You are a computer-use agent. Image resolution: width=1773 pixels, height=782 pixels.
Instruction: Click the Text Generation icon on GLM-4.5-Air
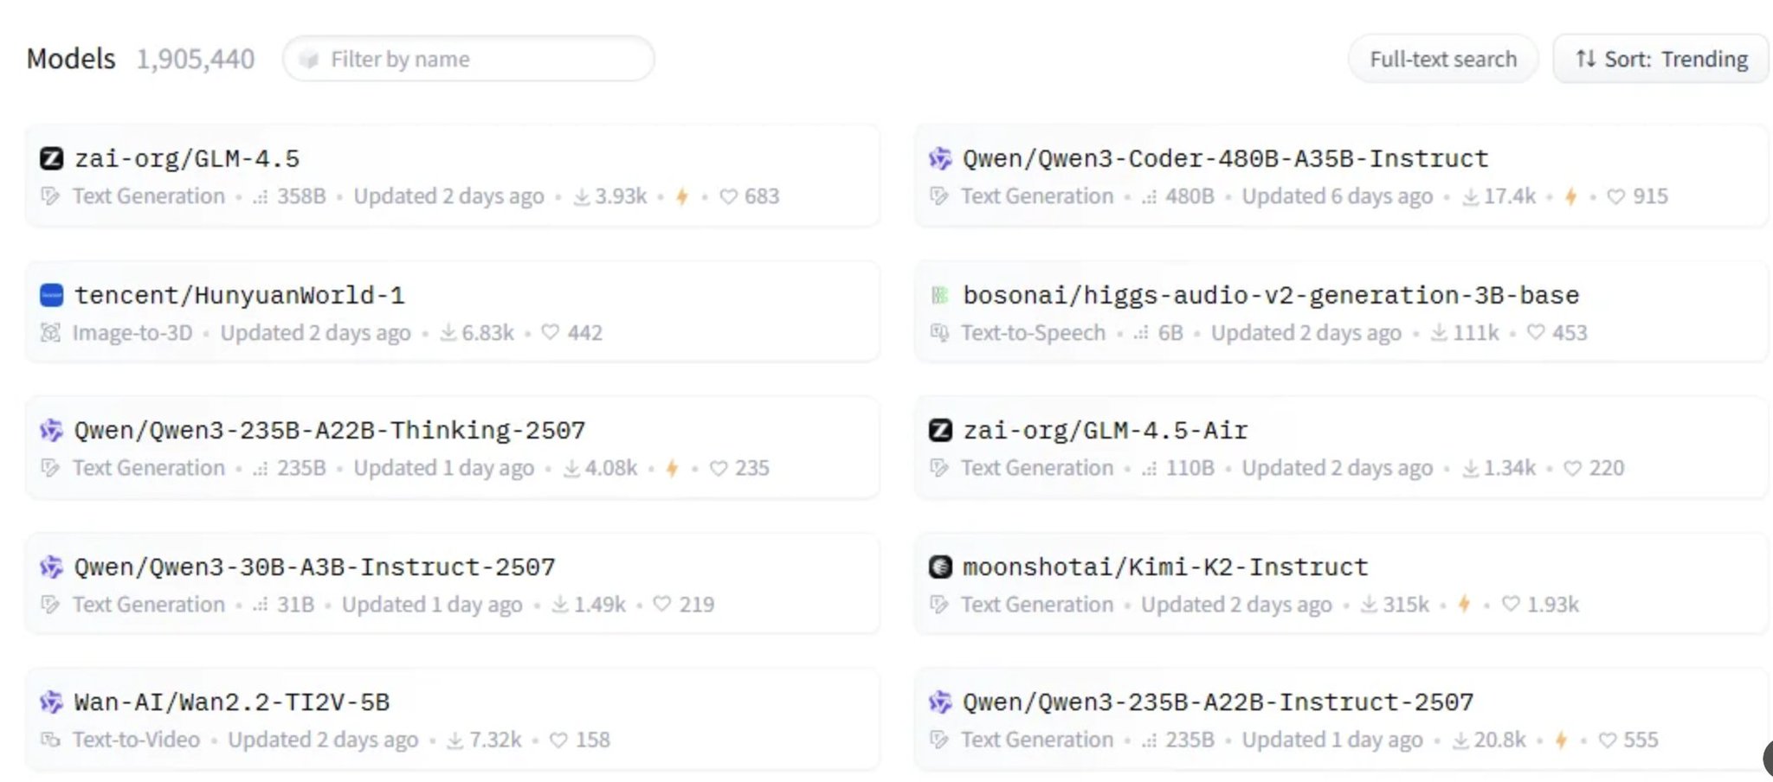pos(939,468)
